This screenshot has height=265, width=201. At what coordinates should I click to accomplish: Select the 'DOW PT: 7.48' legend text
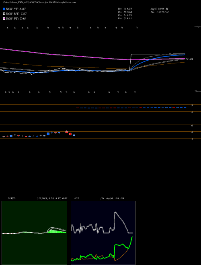click(16, 19)
